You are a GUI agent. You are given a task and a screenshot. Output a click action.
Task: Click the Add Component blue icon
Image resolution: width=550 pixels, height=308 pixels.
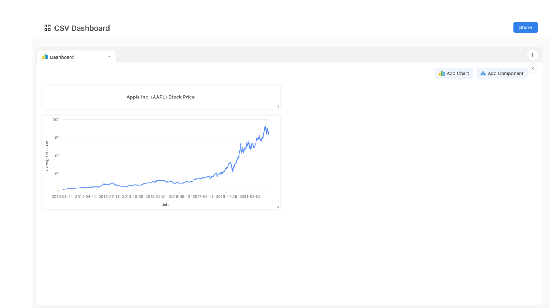[x=483, y=73]
